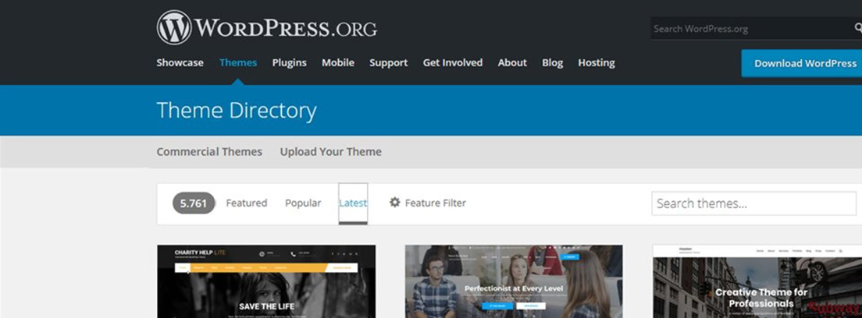Click the 5.761 theme count badge
The height and width of the screenshot is (318, 862).
(x=194, y=203)
